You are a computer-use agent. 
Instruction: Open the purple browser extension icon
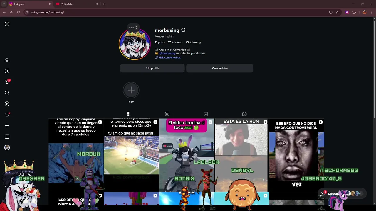pos(347,12)
